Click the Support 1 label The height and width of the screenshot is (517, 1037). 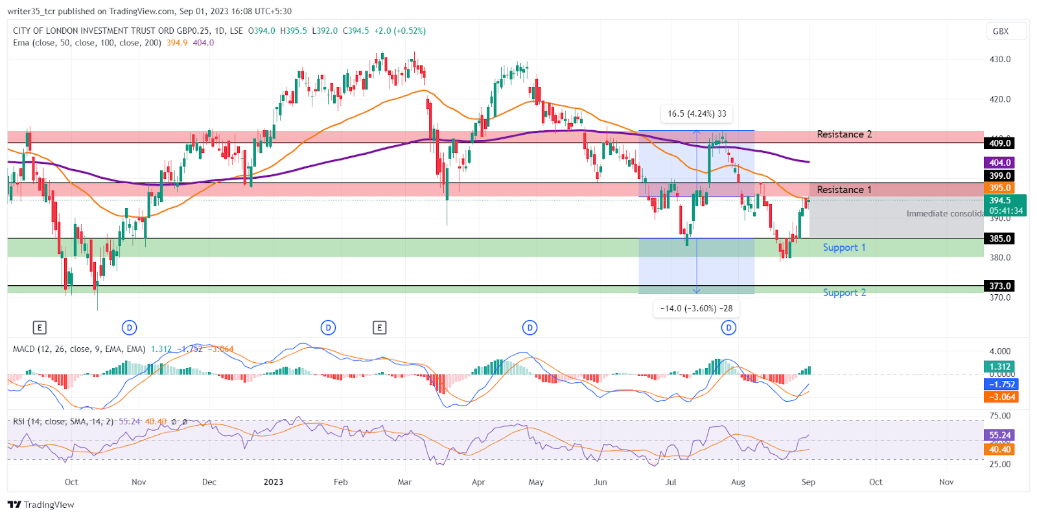(844, 247)
